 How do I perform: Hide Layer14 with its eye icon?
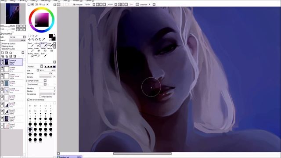[2, 61]
